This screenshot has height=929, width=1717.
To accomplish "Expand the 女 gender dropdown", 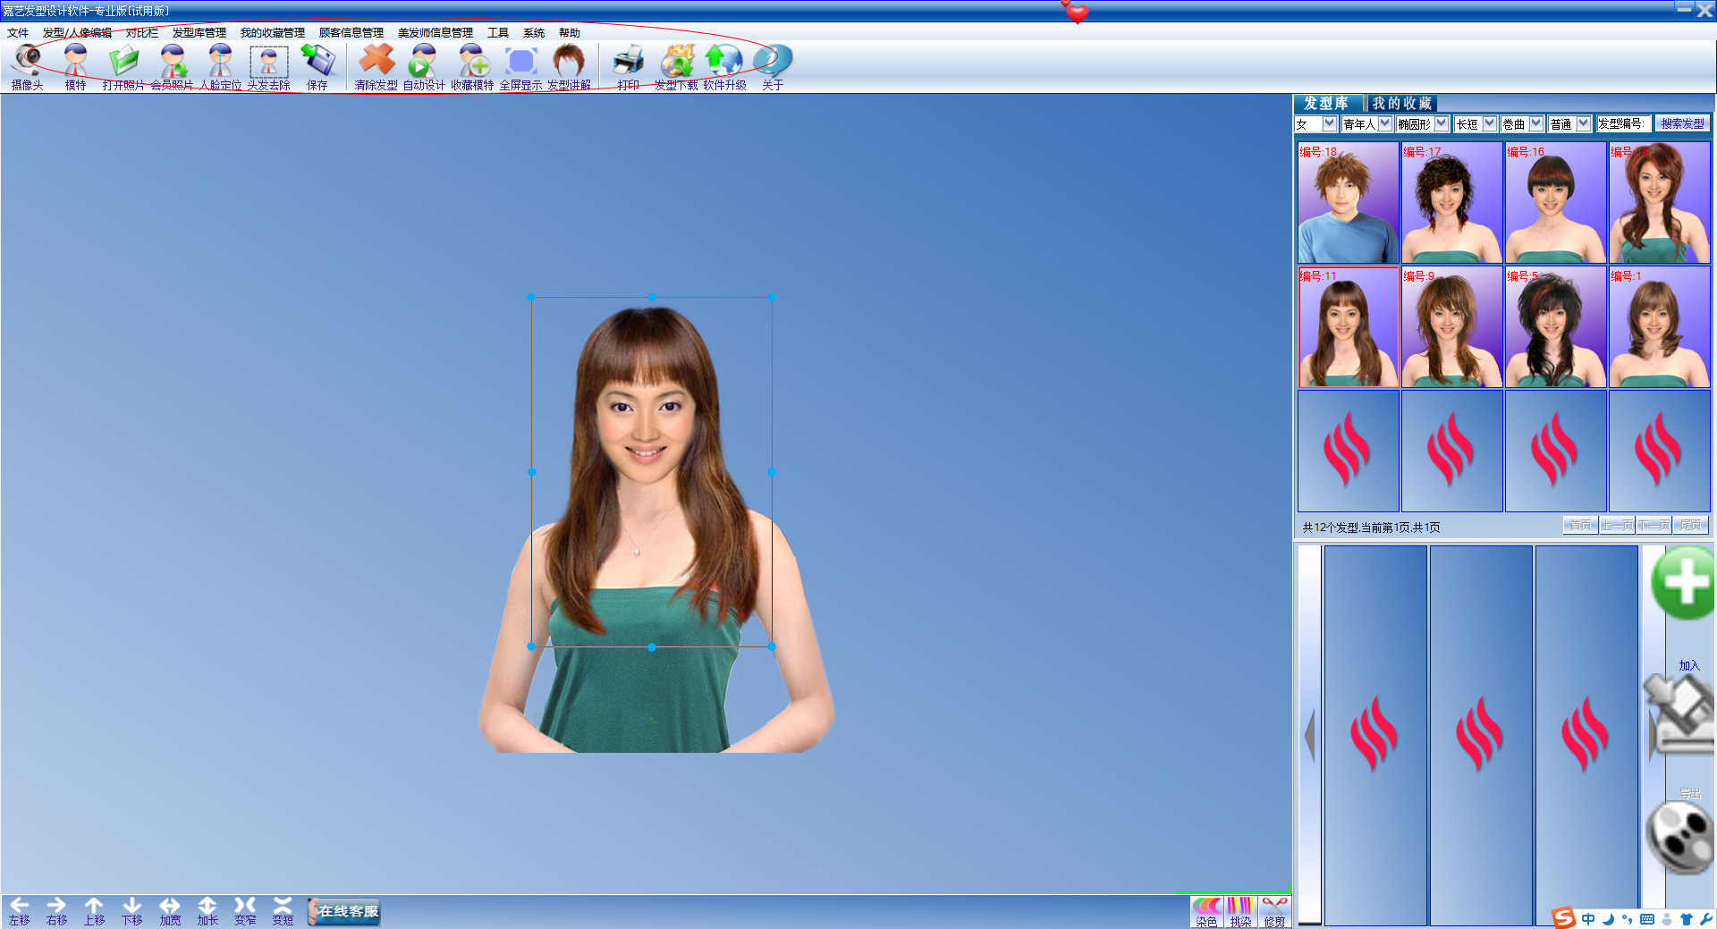I will coord(1329,123).
